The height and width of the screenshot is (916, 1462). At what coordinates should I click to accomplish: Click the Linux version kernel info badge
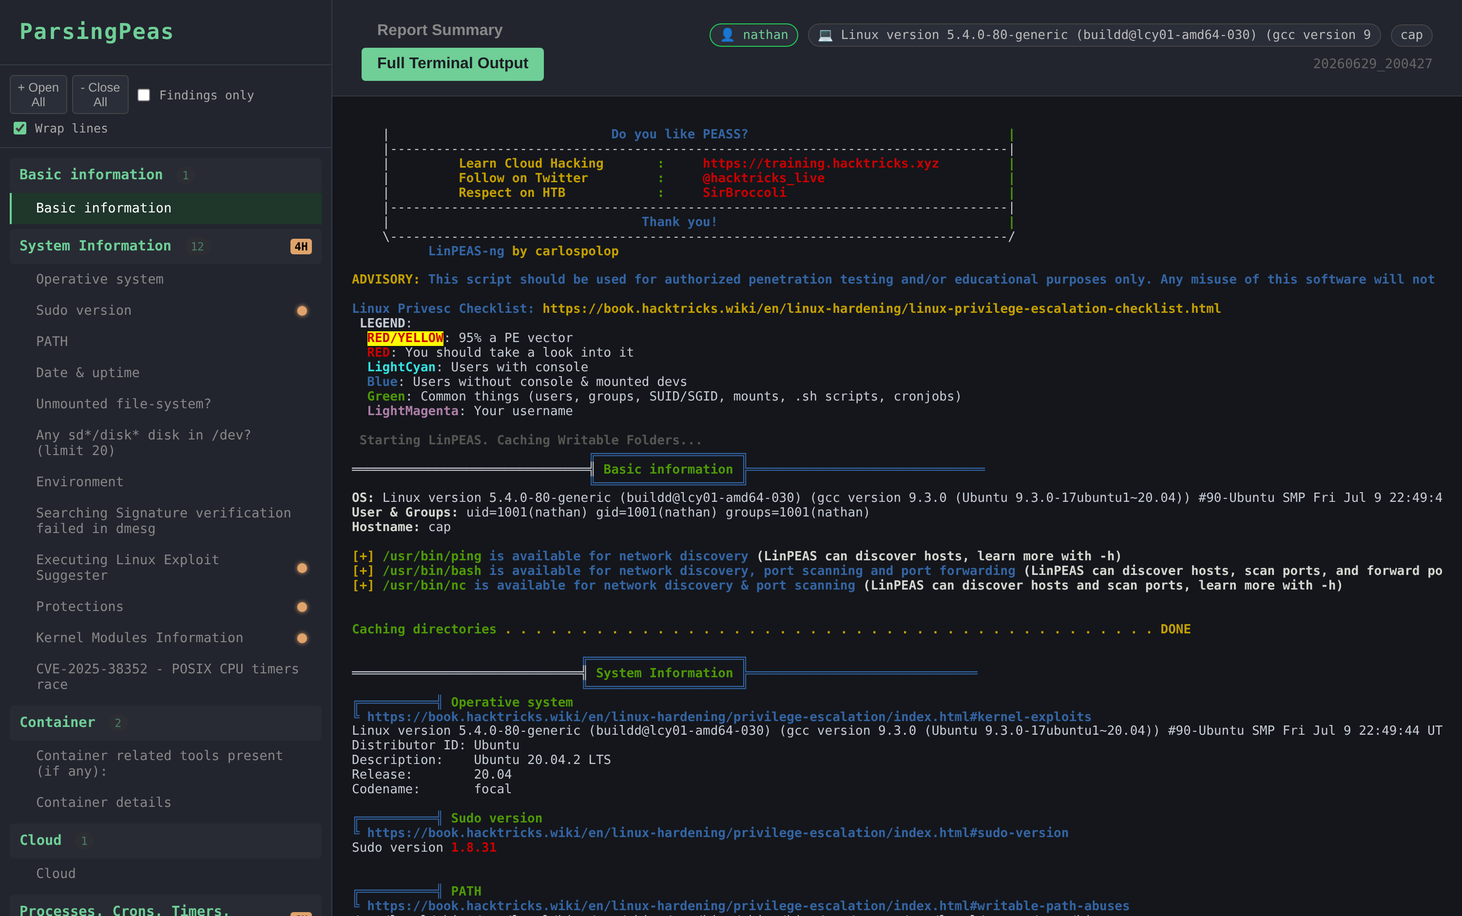[x=1094, y=35]
